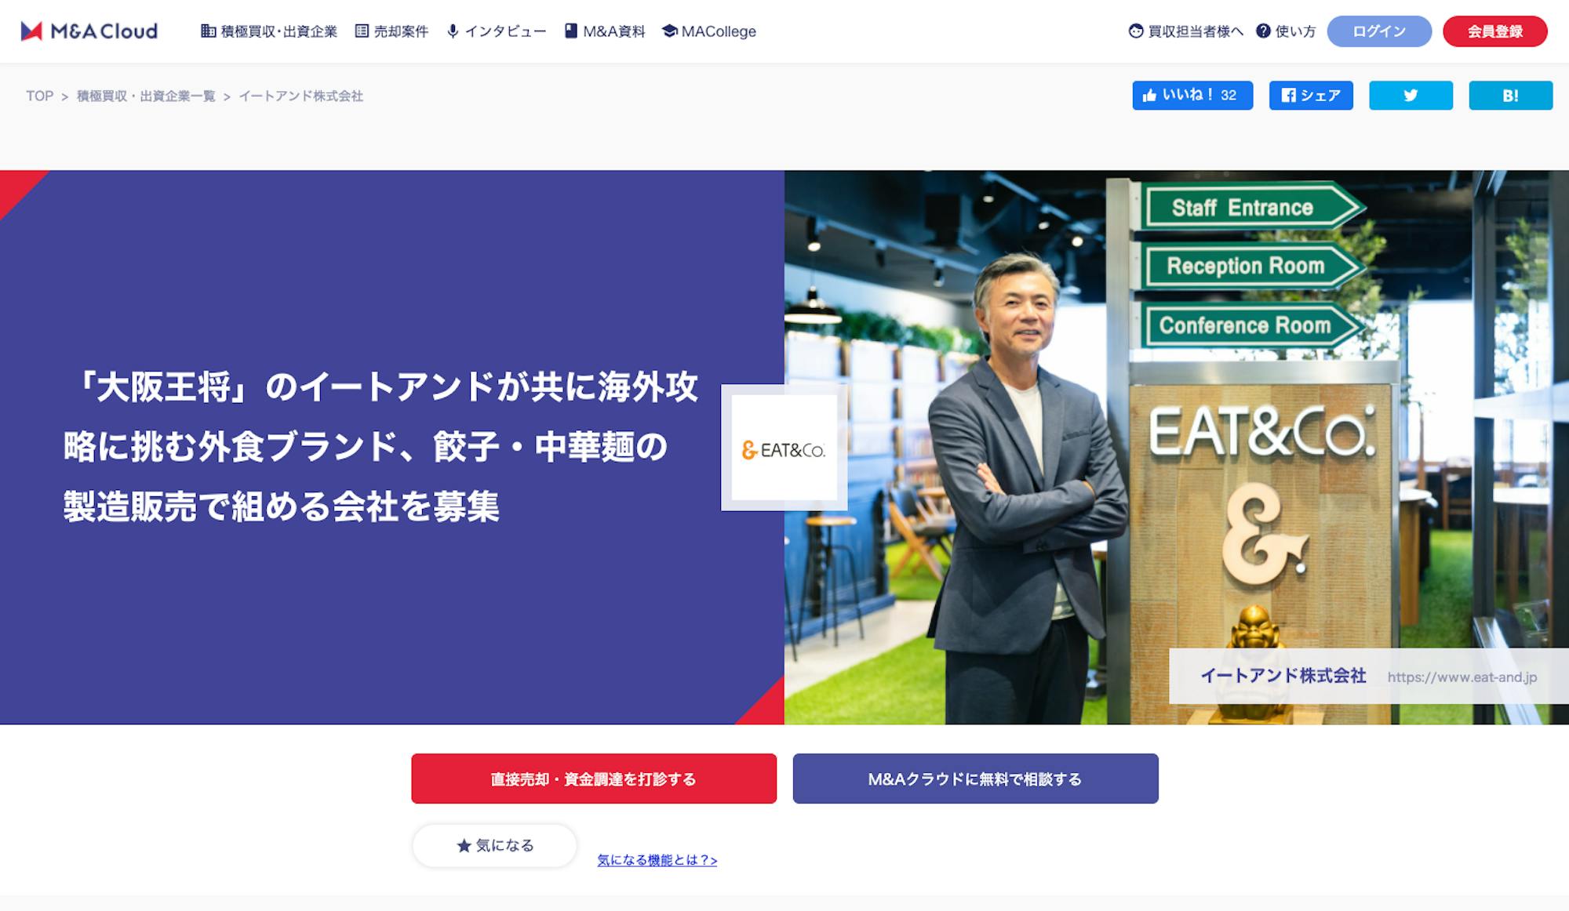Toggle the ★ 気になる favorite button

495,845
